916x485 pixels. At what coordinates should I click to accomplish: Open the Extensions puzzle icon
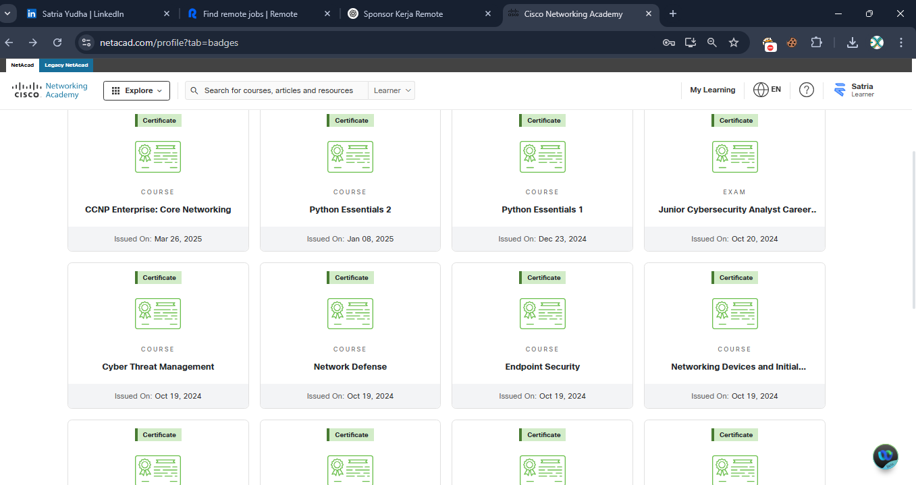click(x=816, y=42)
